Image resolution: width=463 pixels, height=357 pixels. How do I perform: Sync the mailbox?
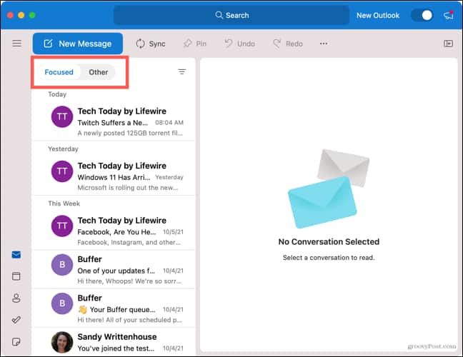(x=150, y=44)
